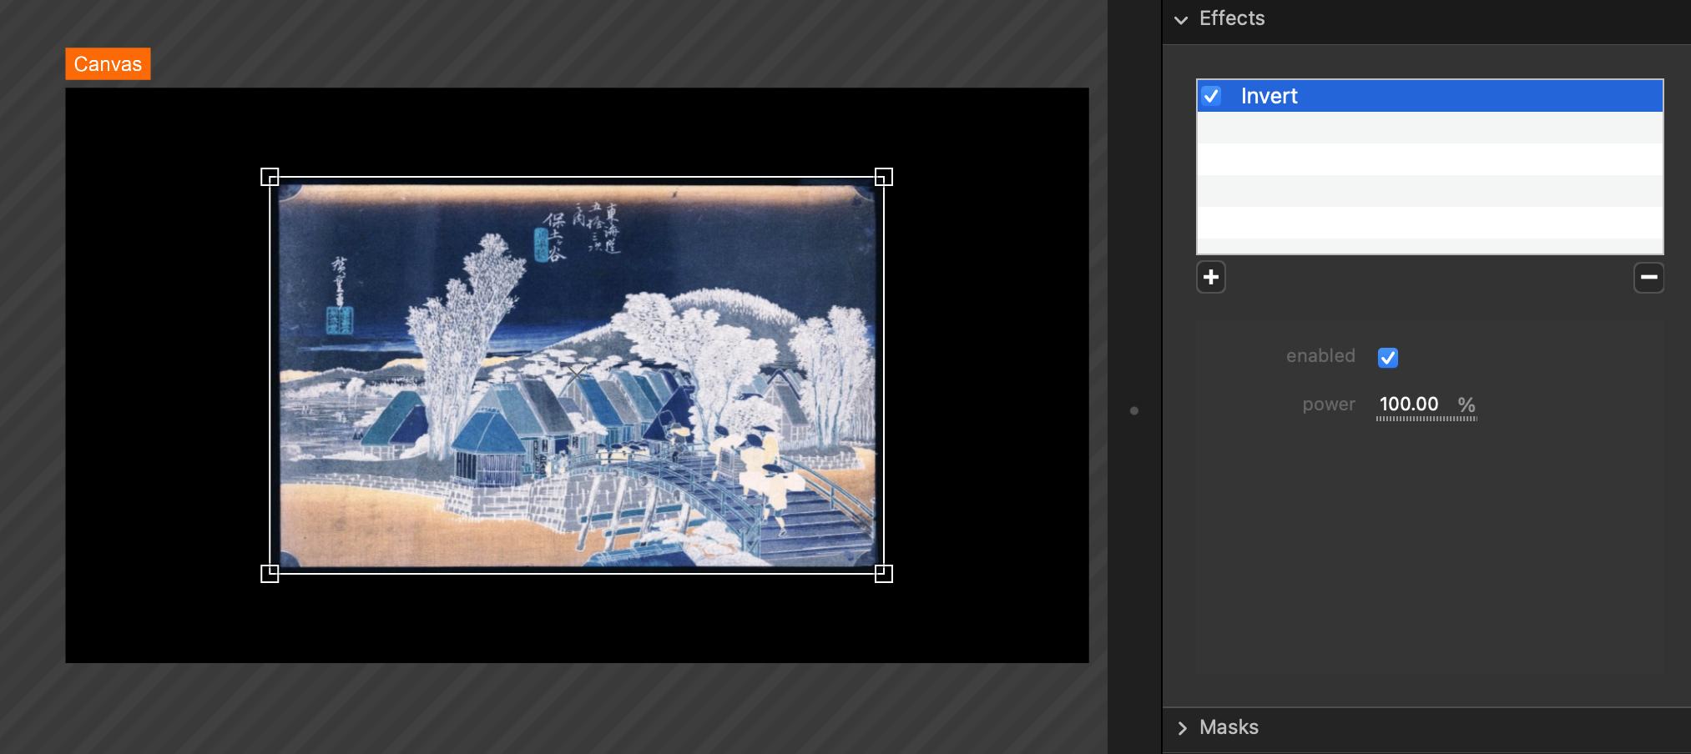Click the bottom-left corner handle of the image
This screenshot has width=1691, height=754.
(270, 574)
